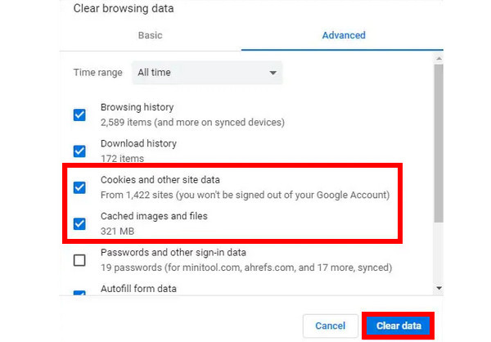
Task: Click the '2,589 items' browsing history text
Action: (x=192, y=122)
